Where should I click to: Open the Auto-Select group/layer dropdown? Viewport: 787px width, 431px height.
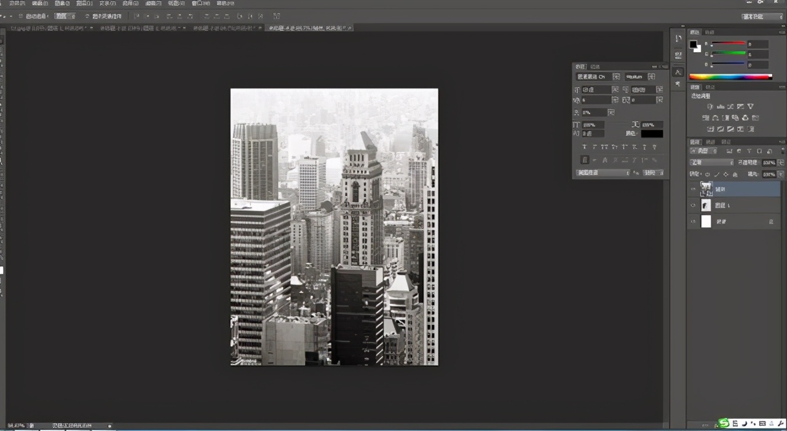65,15
